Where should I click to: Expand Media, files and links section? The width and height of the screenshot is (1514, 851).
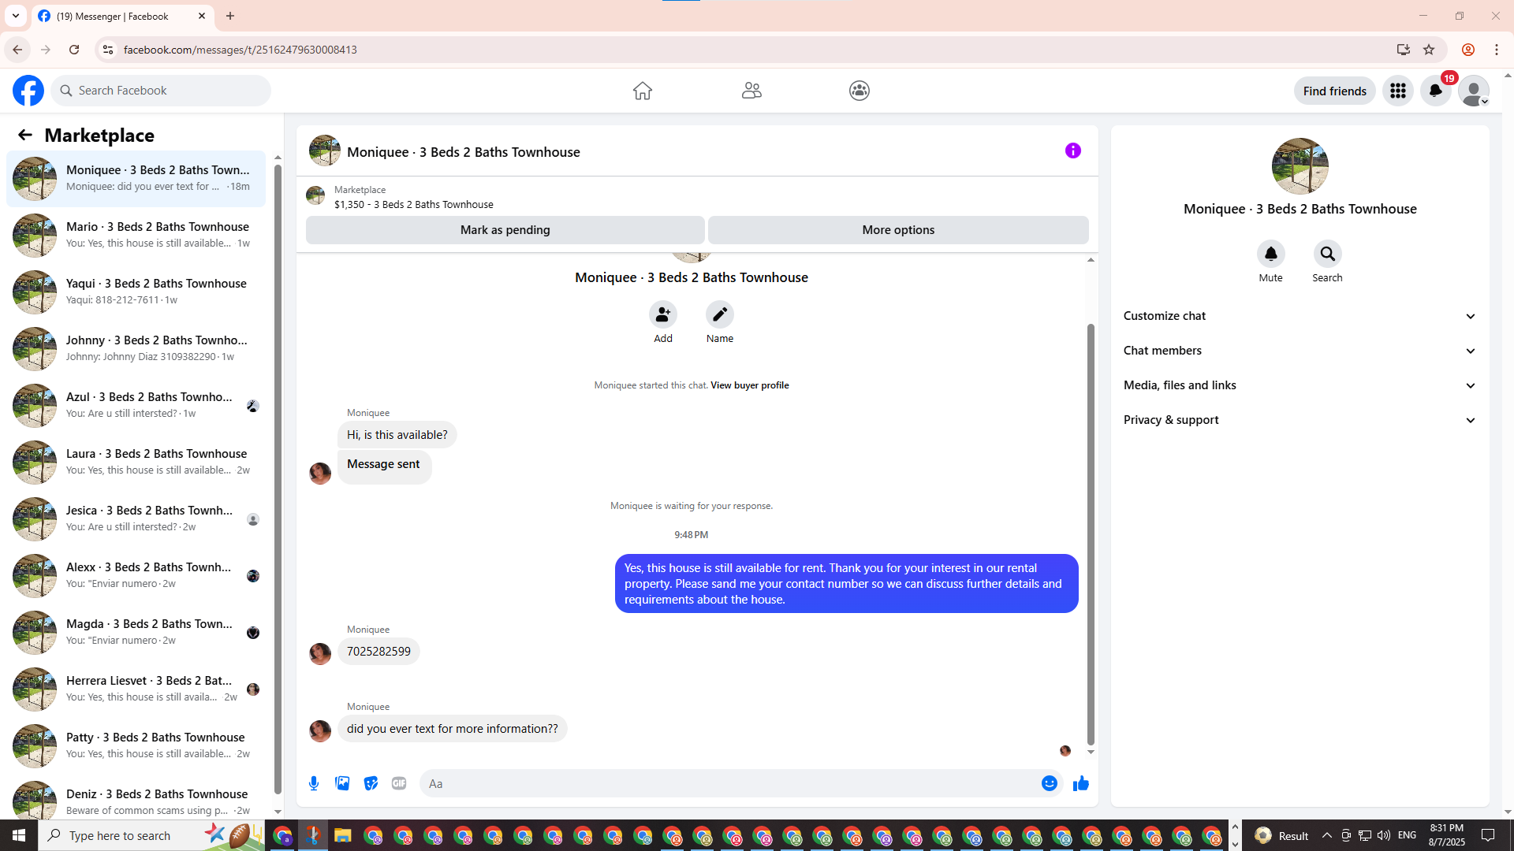coord(1300,385)
